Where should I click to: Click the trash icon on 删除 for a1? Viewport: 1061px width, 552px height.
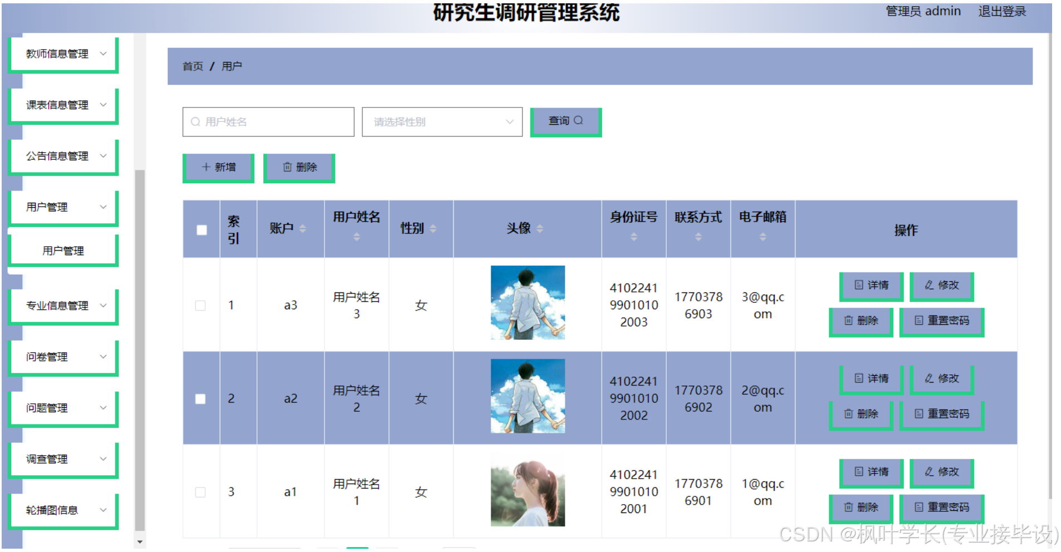(849, 507)
